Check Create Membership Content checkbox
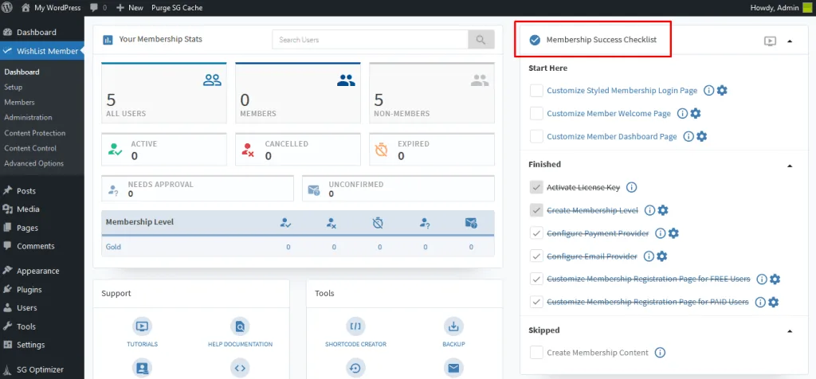This screenshot has width=816, height=379. pos(536,353)
